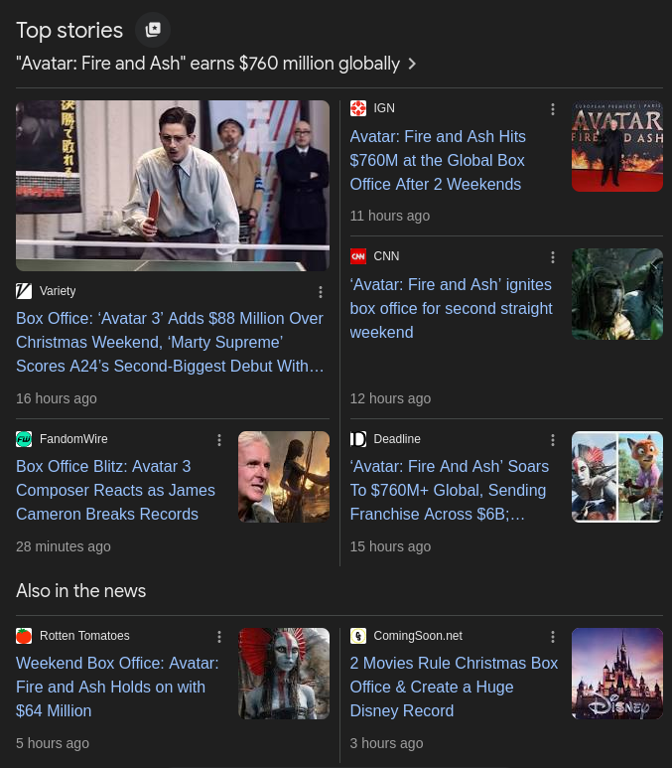Viewport: 672px width, 768px height.
Task: View the Disney castle thumbnail
Action: pos(617,674)
